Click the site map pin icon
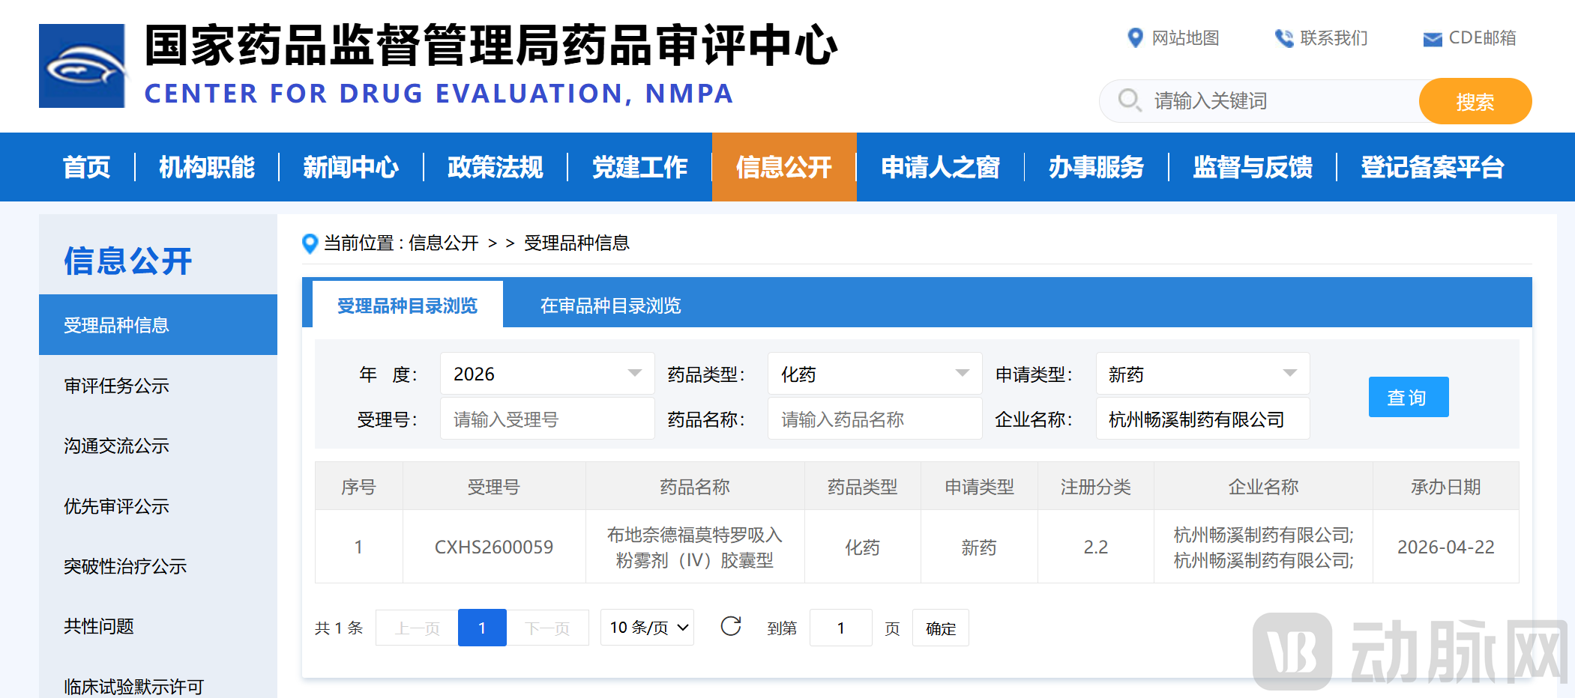 click(x=1135, y=37)
